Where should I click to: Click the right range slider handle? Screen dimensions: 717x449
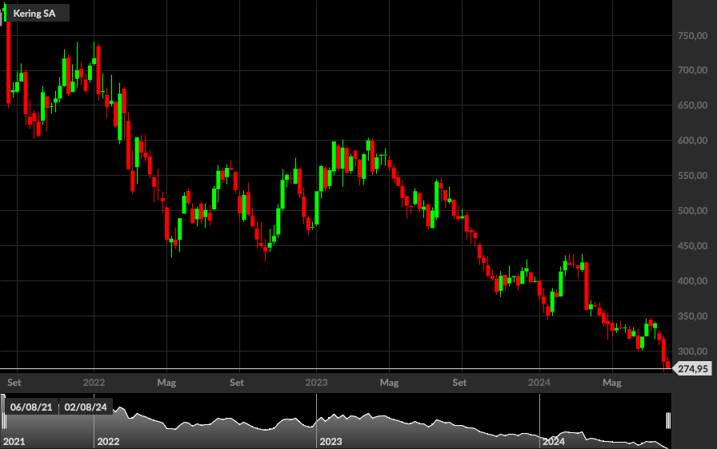(x=667, y=420)
